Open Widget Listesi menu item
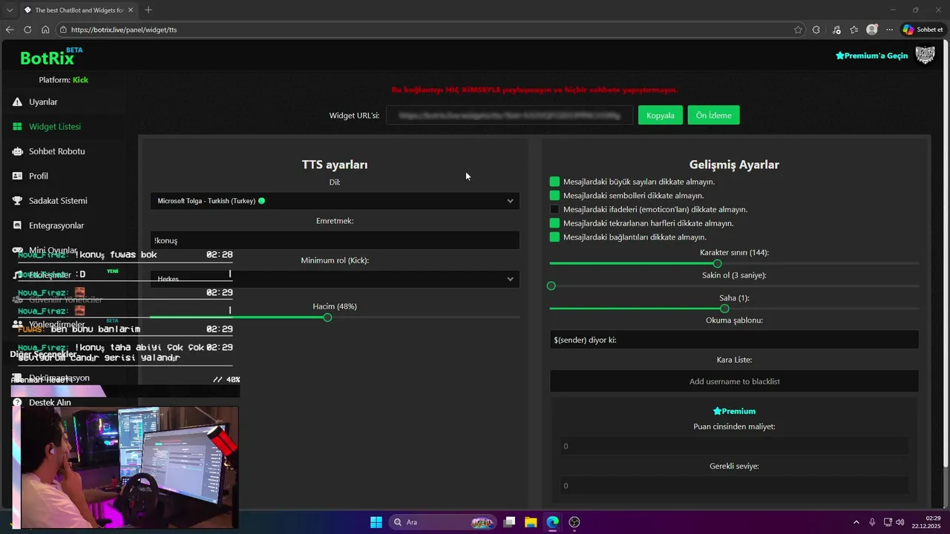Viewport: 950px width, 534px height. 55,127
